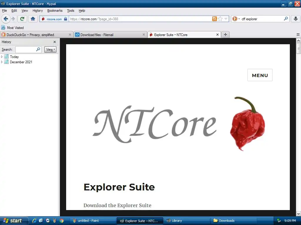
Task: Open the downloads arrow button
Action: pyautogui.click(x=296, y=19)
